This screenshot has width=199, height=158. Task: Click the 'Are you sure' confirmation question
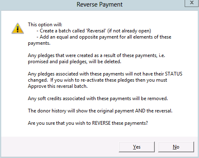tap(88, 123)
